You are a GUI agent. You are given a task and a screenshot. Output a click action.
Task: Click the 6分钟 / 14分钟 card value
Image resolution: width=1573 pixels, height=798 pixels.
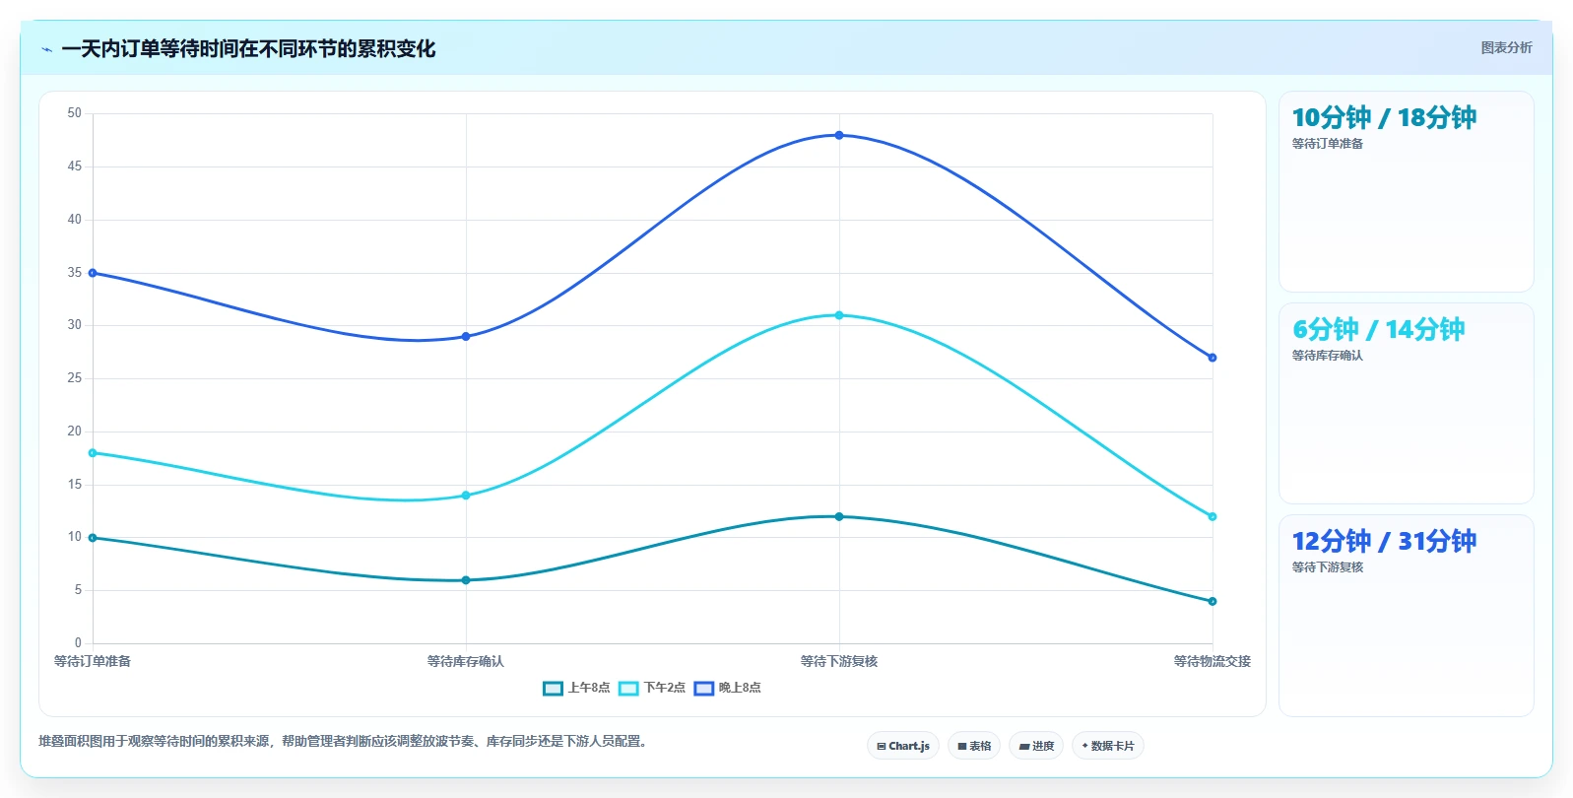click(x=1379, y=329)
